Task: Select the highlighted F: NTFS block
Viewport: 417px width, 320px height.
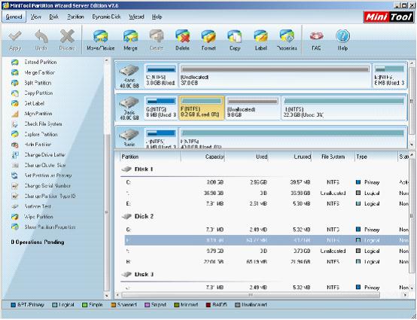Action: point(202,108)
